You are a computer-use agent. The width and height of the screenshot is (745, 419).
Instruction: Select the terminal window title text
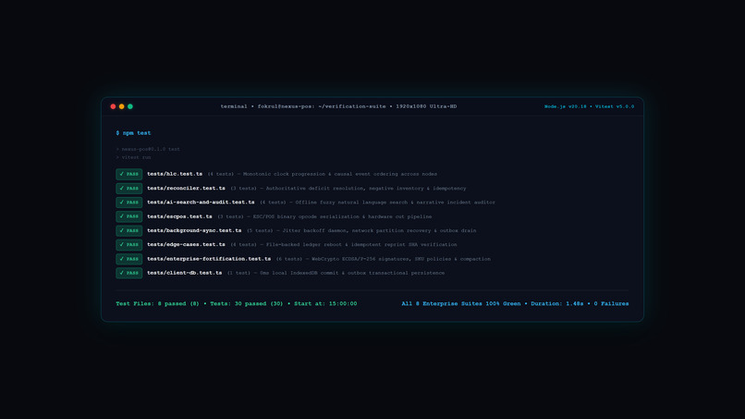pyautogui.click(x=338, y=106)
